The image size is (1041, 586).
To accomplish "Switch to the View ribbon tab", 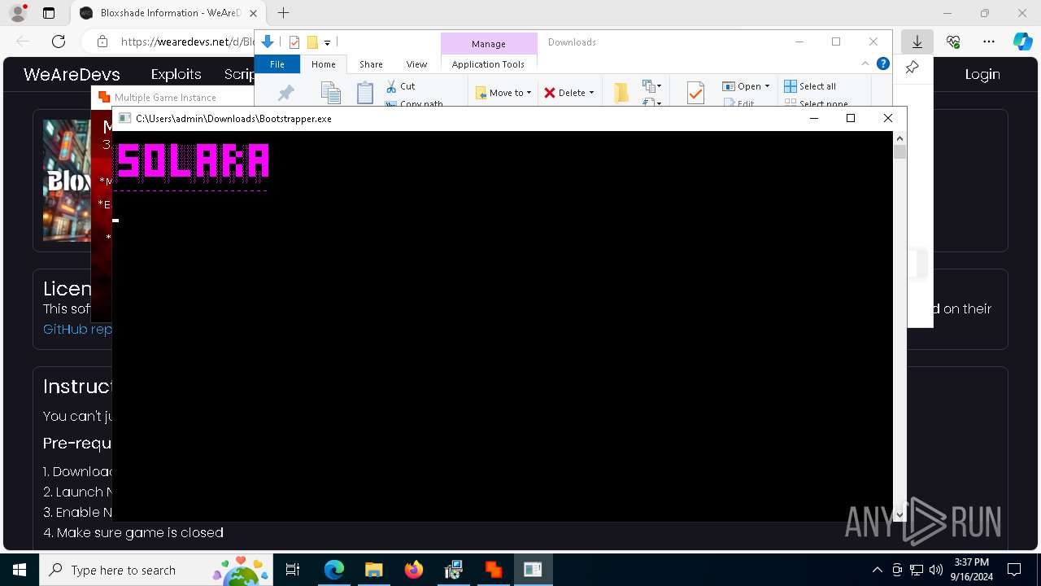I will coord(416,64).
